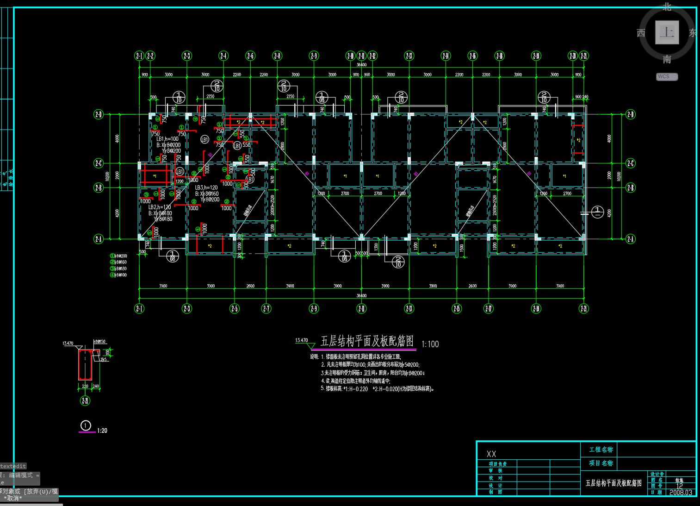Image resolution: width=700 pixels, height=506 pixels.
Task: Select the bottom-row axis bubble 2-5
Action: point(235,308)
